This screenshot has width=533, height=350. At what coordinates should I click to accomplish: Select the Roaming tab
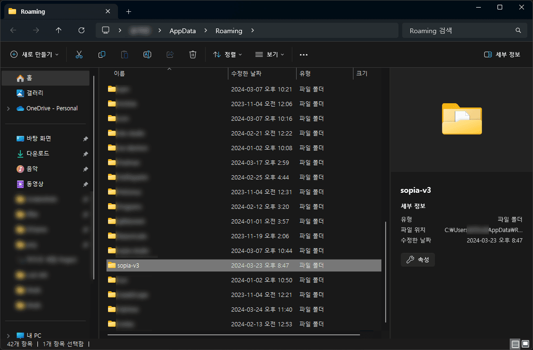57,11
